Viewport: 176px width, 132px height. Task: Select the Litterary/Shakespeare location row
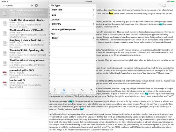pyautogui.click(x=73, y=30)
